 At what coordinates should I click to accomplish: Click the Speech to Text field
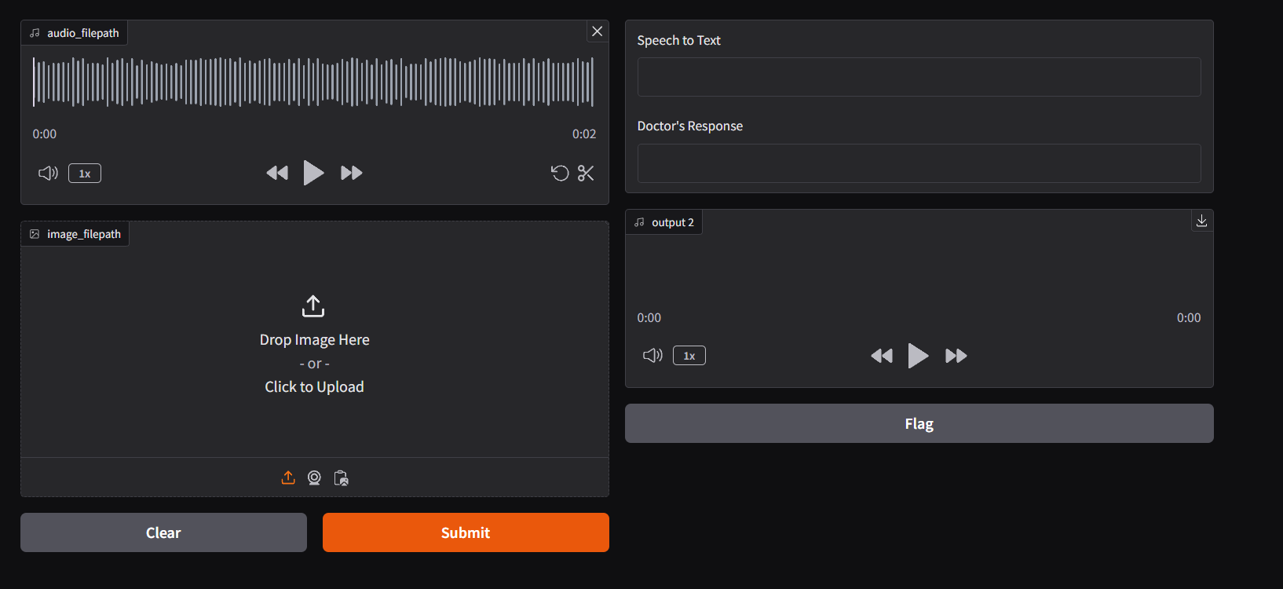[x=919, y=77]
